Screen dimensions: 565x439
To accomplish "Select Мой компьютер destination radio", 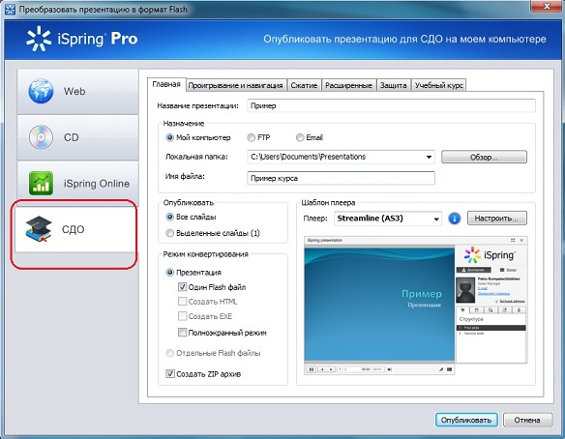I will pyautogui.click(x=169, y=137).
